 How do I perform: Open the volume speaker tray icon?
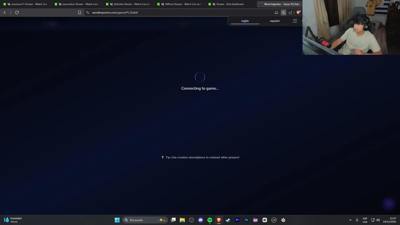(378, 220)
